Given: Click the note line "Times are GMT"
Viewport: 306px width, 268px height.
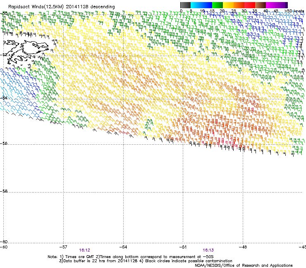Looking at the screenshot, I should coord(130,257).
